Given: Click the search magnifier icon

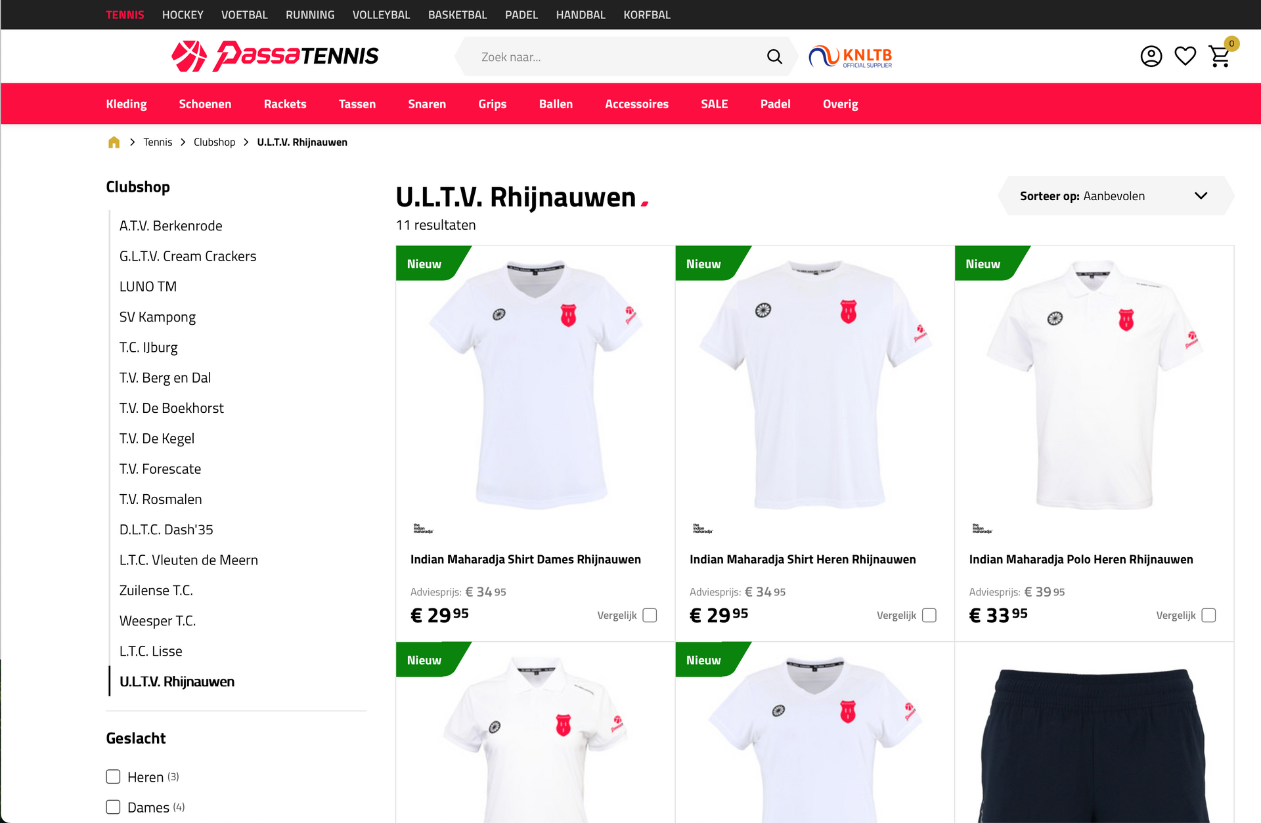Looking at the screenshot, I should coord(774,57).
